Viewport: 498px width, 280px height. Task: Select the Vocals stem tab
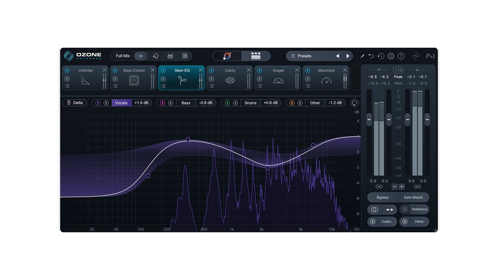(122, 103)
